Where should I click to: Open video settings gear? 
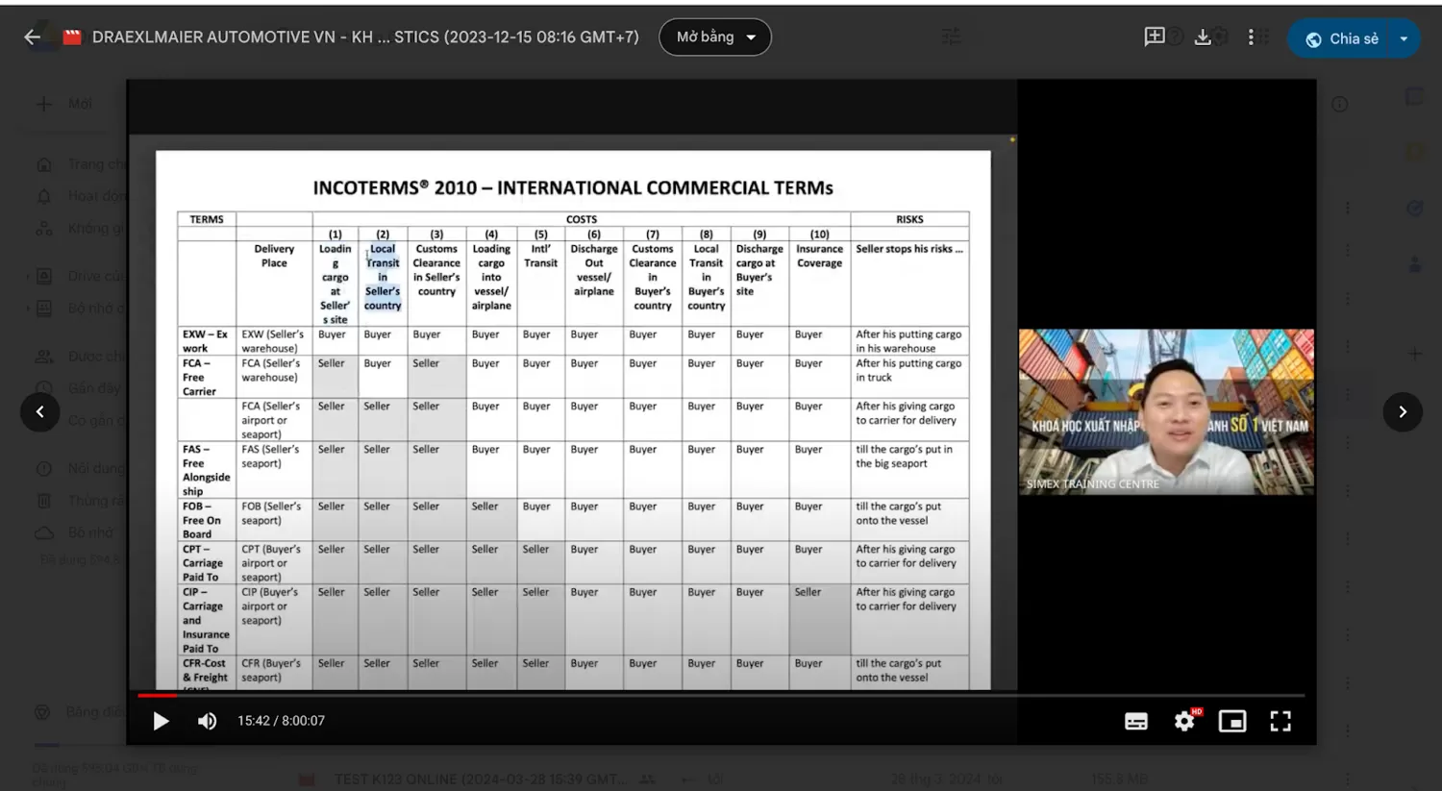[1184, 721]
